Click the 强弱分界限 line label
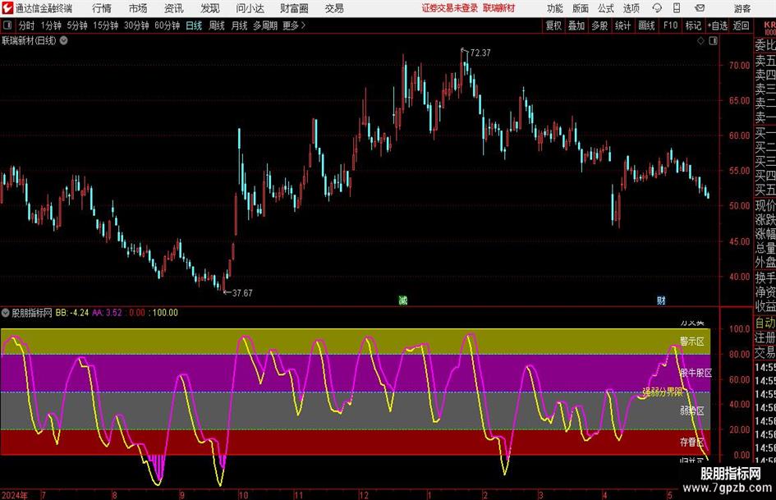The width and height of the screenshot is (776, 500). (x=663, y=392)
